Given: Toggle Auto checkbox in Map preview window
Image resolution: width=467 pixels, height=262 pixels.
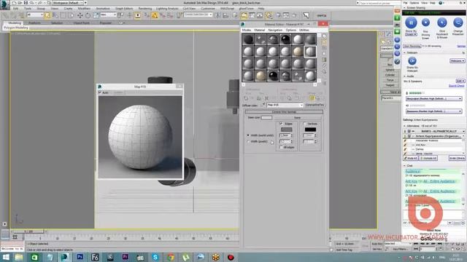Looking at the screenshot, I should [100, 92].
